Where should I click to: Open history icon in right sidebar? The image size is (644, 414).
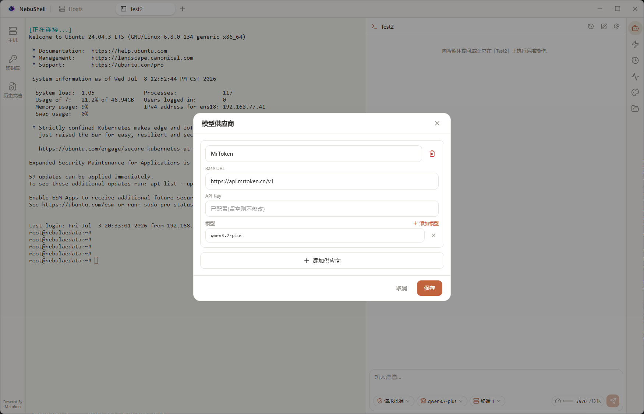point(635,60)
